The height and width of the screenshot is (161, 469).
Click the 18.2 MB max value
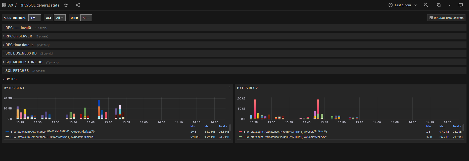click(210, 132)
